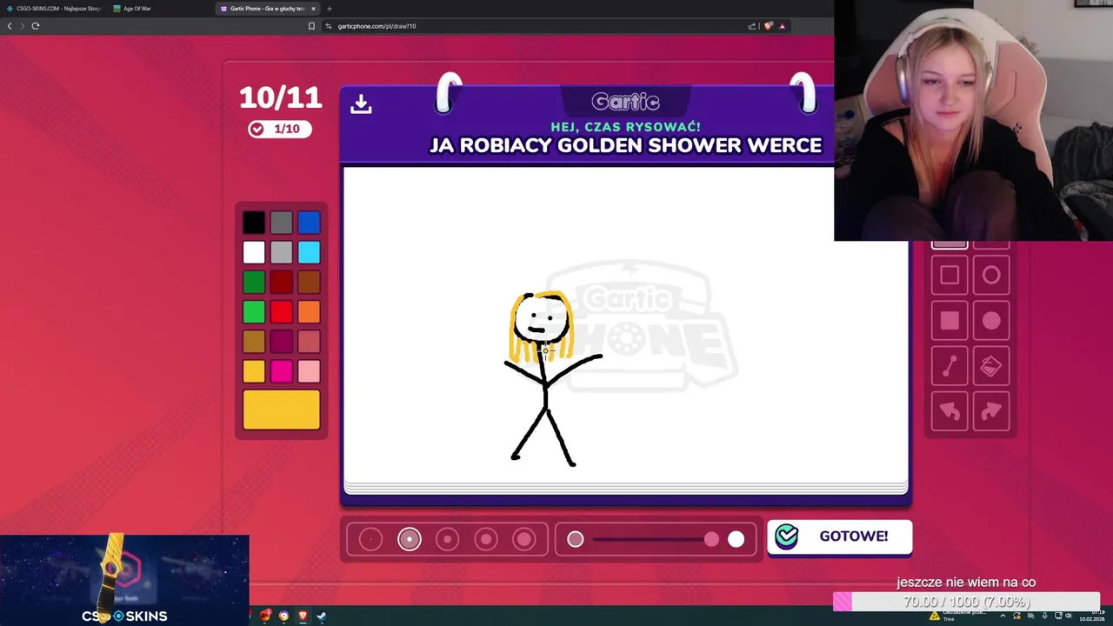Click the 1/10 ready counter badge
The width and height of the screenshot is (1113, 626).
click(x=280, y=129)
